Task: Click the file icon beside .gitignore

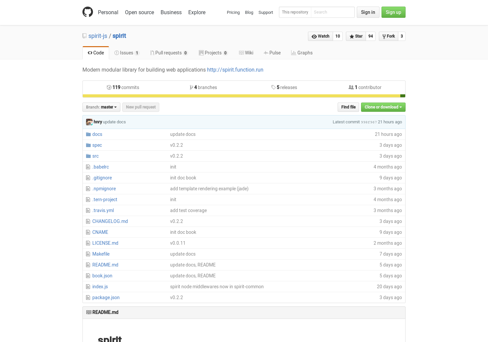Action: tap(88, 178)
